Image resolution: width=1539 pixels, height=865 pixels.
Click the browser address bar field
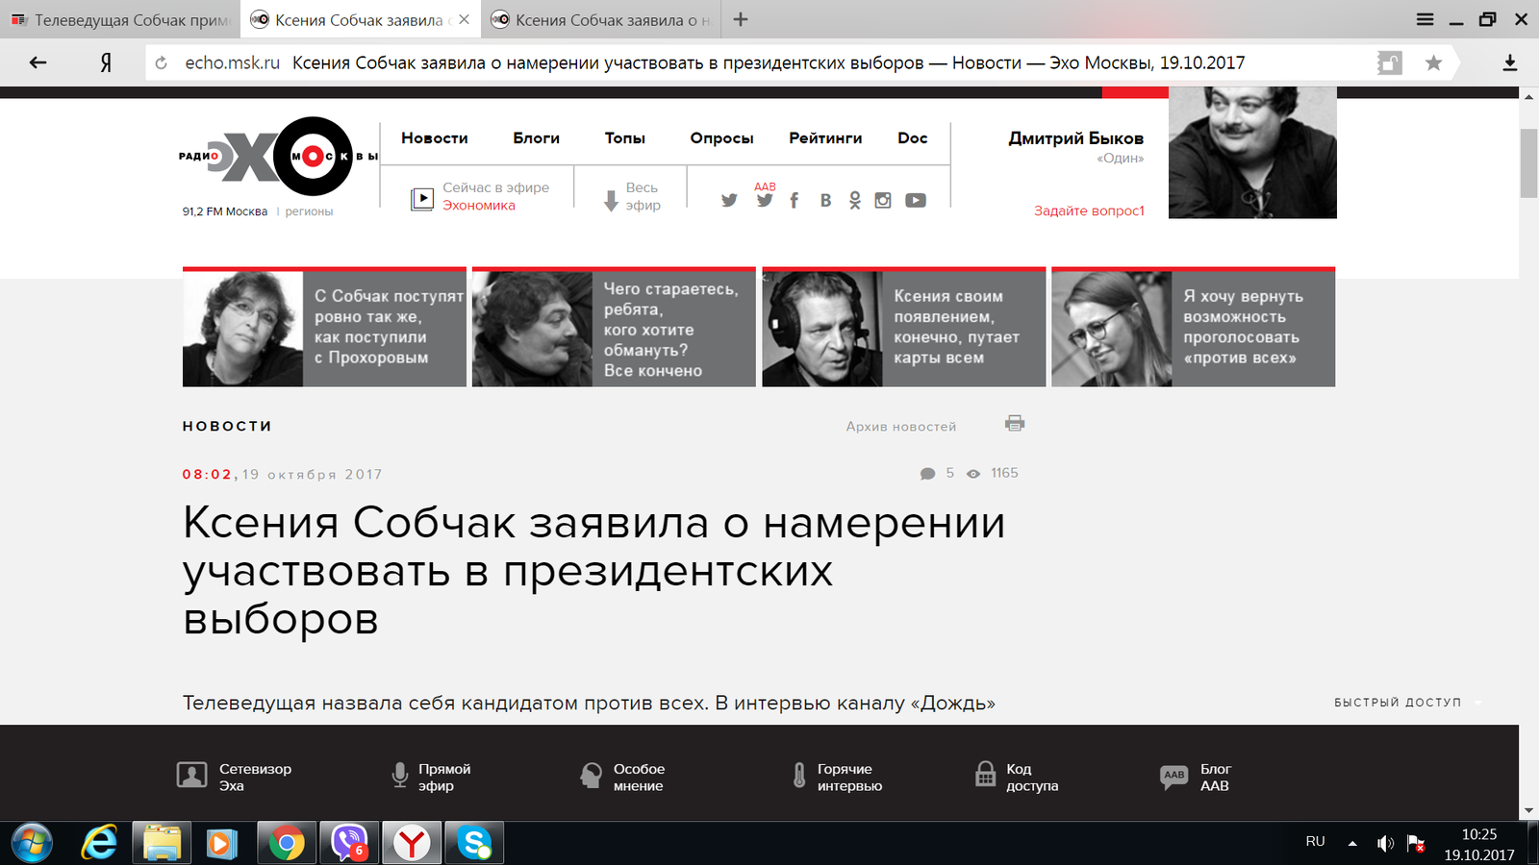(x=769, y=63)
